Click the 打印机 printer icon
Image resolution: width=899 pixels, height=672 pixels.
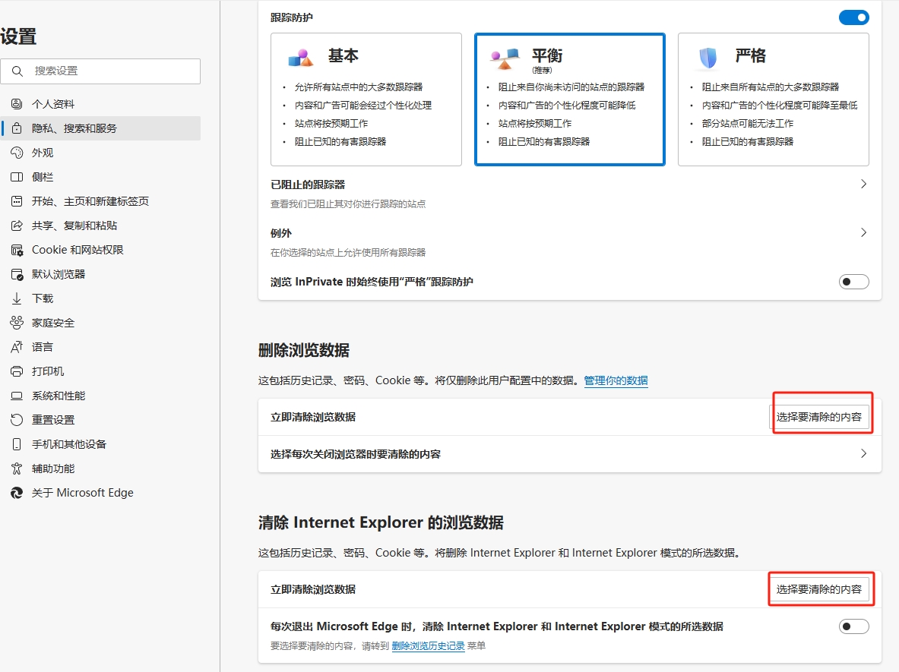(x=17, y=371)
